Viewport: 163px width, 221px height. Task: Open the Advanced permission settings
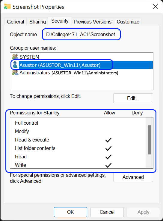(133, 177)
